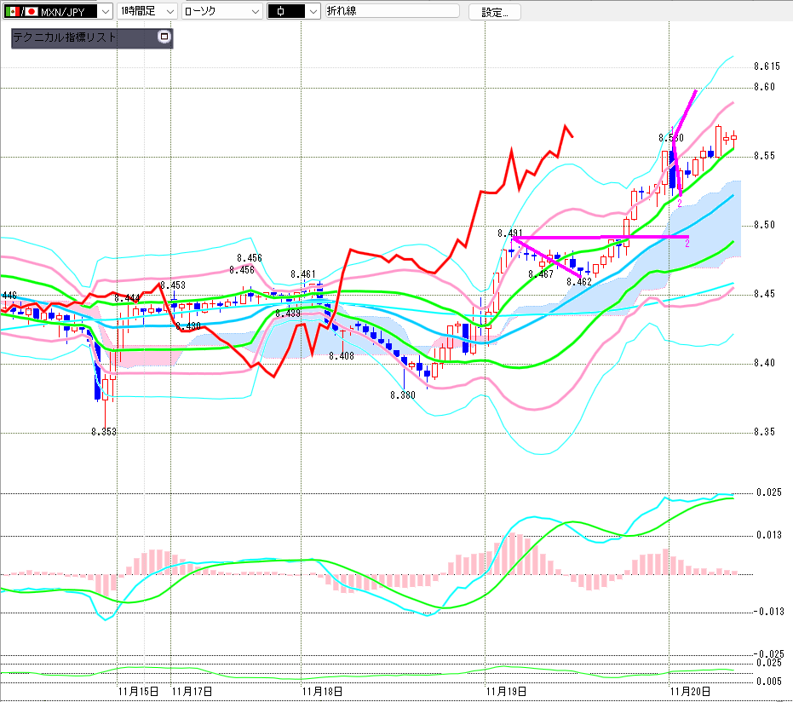Screen dimensions: 793x702
Task: Open the MXN/JPY currency pair dropdown
Action: [105, 11]
